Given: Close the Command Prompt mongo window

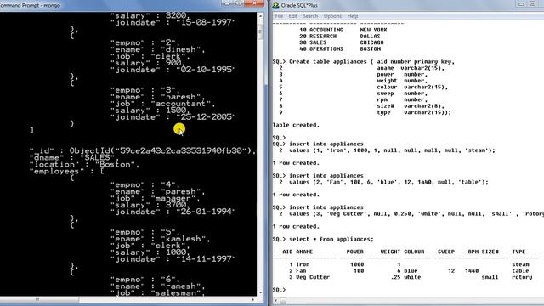Looking at the screenshot, I should 255,3.
